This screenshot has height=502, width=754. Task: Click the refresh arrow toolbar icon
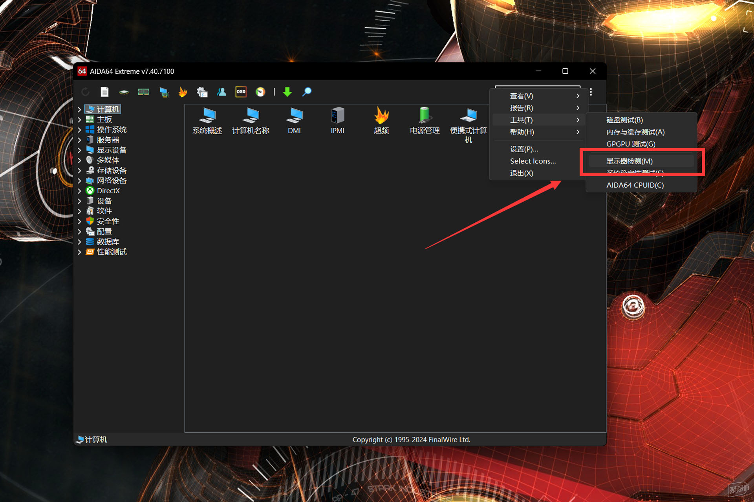[85, 92]
